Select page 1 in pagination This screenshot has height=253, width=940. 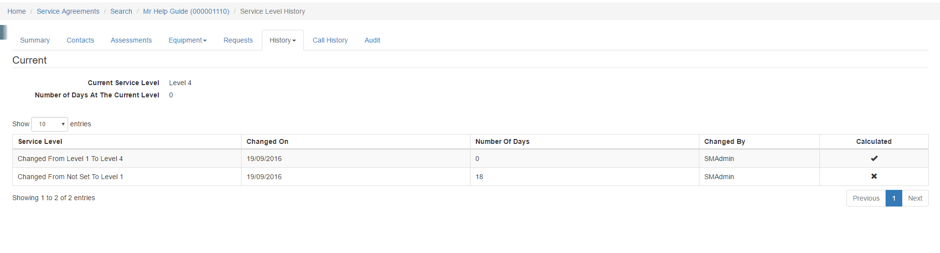[x=893, y=198]
